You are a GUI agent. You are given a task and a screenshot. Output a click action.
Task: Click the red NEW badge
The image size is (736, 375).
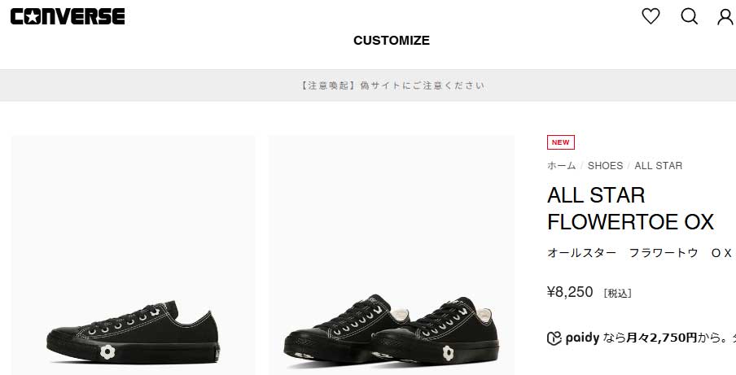tap(560, 142)
